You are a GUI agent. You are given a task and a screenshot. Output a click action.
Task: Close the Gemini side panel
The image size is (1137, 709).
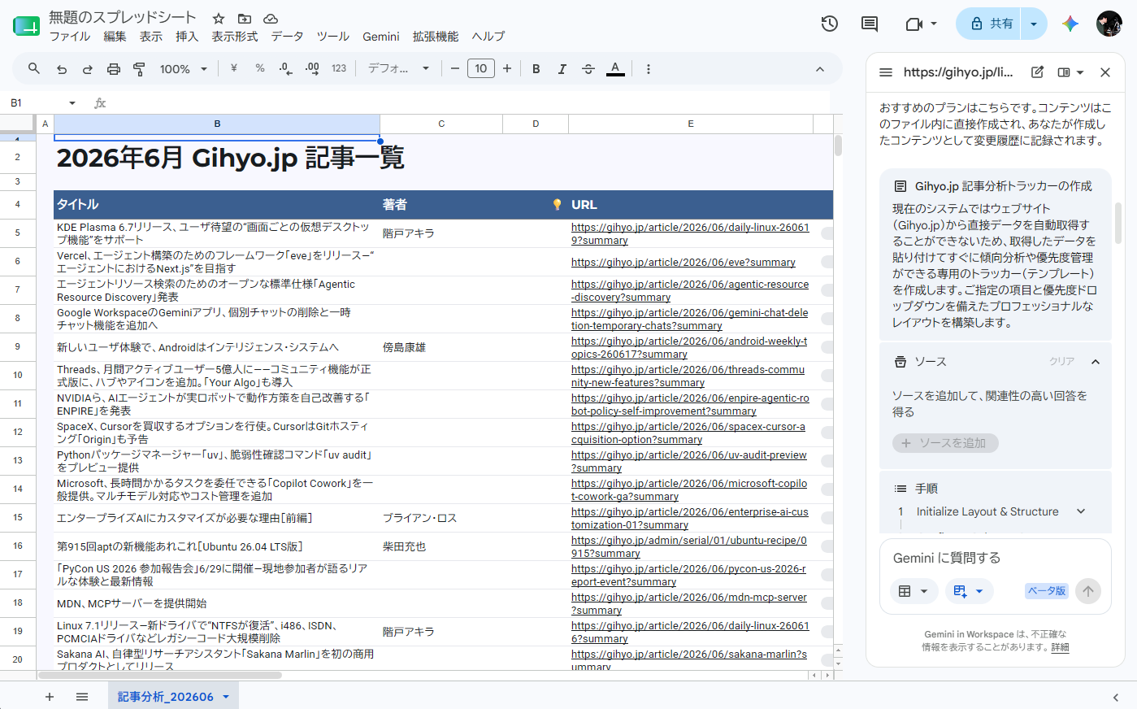[x=1105, y=72]
